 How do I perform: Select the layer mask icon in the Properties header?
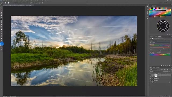coord(152,39)
